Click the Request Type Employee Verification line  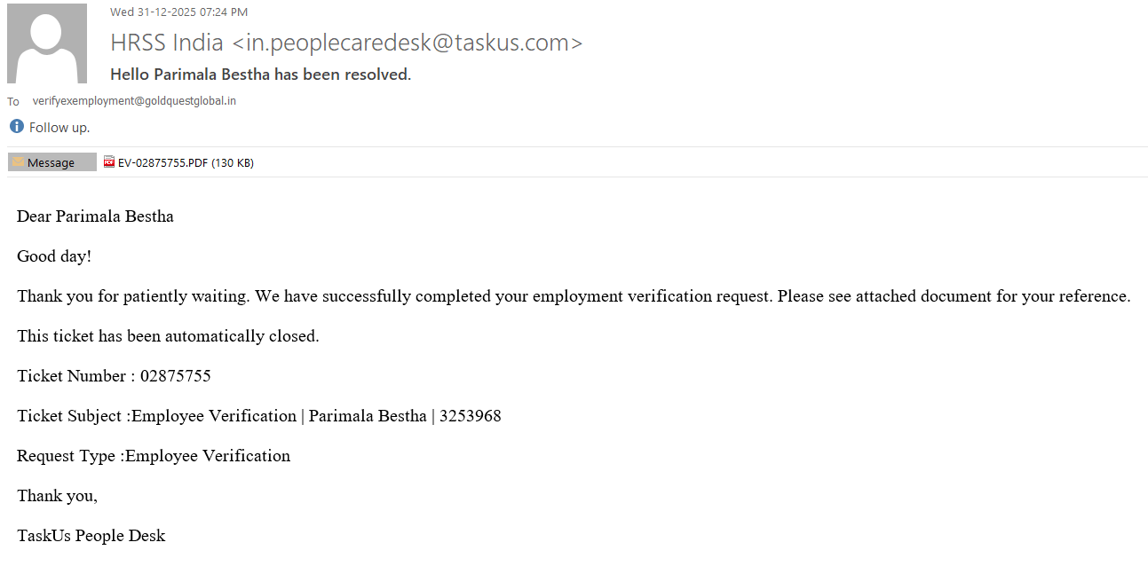(154, 456)
